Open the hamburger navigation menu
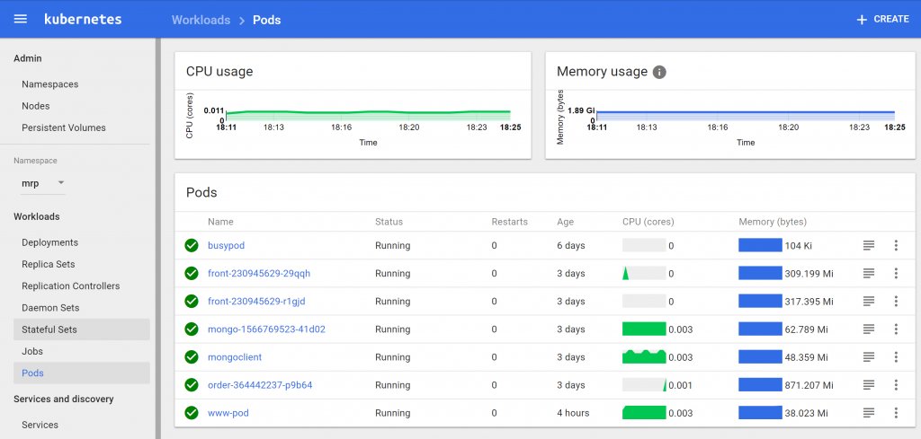The height and width of the screenshot is (439, 921). point(21,19)
